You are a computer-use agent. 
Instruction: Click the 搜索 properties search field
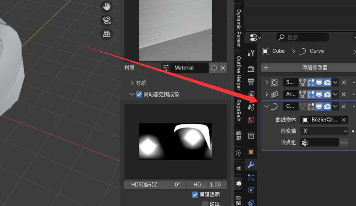point(302,37)
